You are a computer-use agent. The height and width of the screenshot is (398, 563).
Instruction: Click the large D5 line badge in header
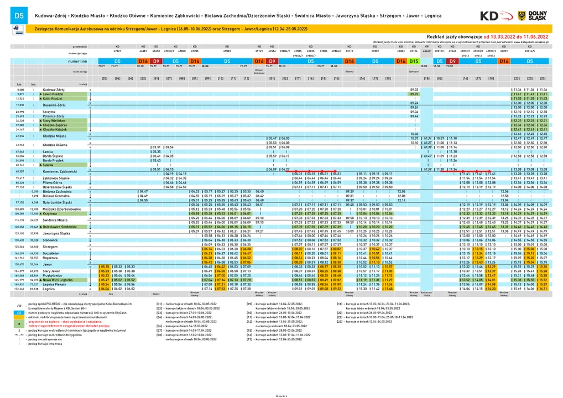click(x=19, y=15)
